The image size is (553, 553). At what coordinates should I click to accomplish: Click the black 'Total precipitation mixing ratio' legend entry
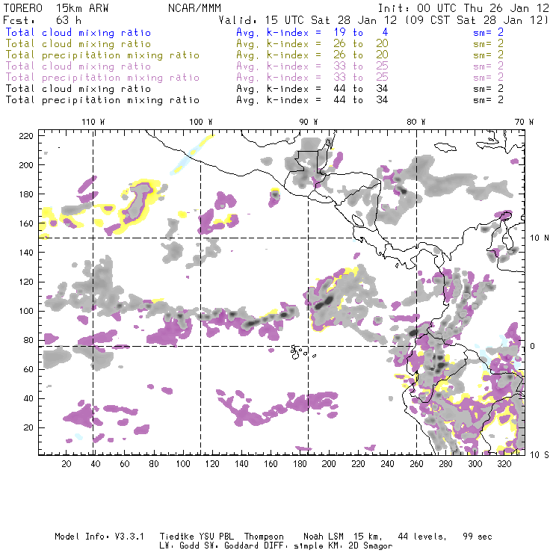(102, 100)
